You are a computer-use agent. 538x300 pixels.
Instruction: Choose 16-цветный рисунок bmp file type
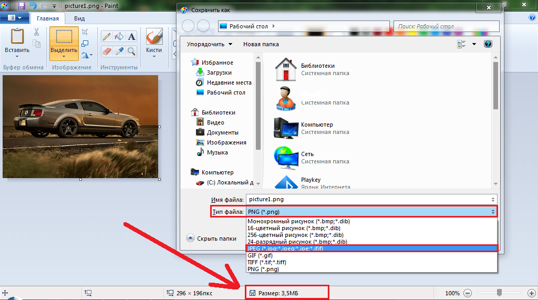[x=372, y=228]
